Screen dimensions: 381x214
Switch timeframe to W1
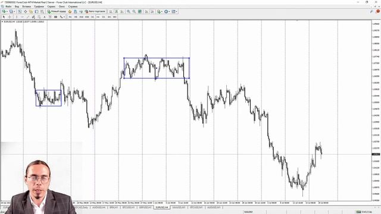110,17
